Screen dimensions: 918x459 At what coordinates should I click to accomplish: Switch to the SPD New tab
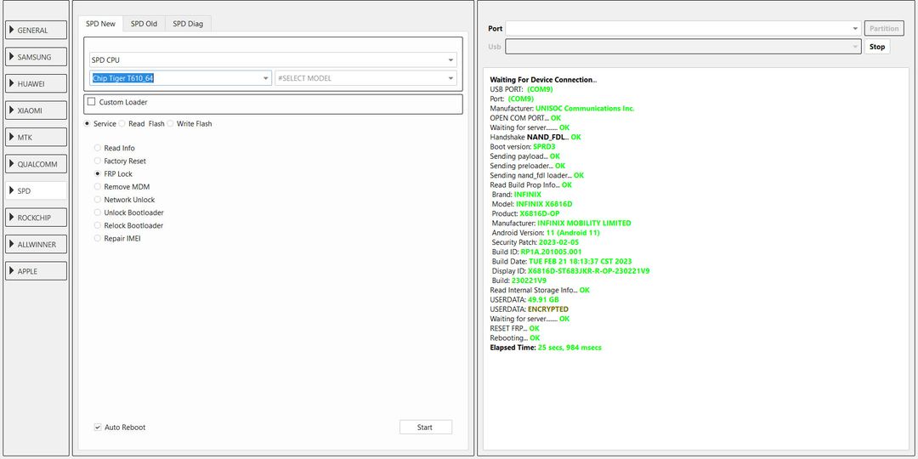[x=100, y=24]
